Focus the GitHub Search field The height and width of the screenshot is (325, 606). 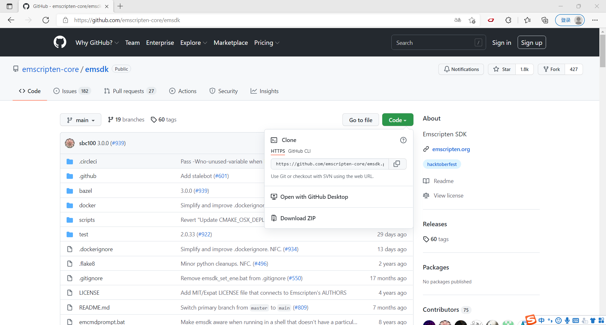(x=438, y=43)
